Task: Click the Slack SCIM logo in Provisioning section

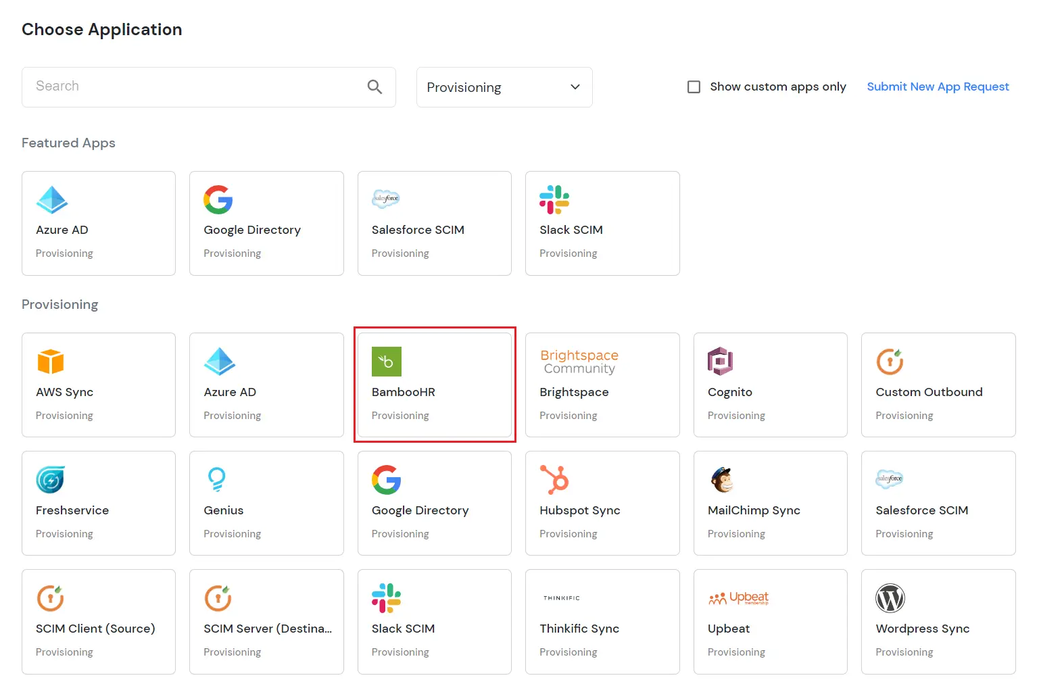Action: click(387, 598)
